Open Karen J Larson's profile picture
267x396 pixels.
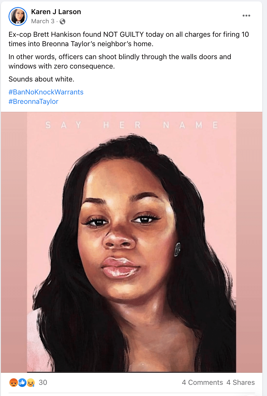coord(18,16)
